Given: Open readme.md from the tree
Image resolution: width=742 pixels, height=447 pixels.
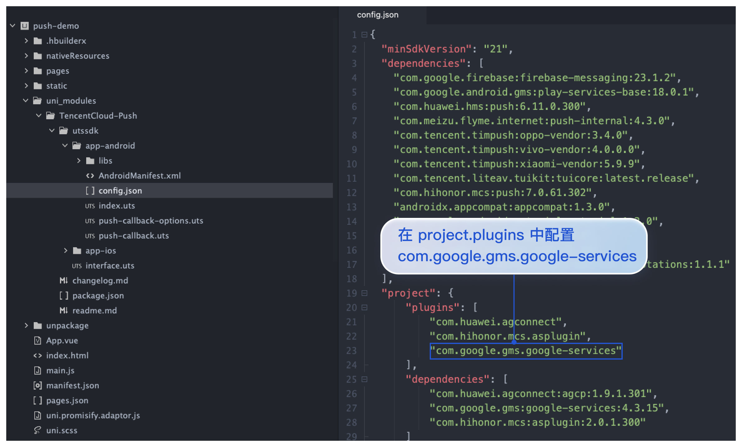Looking at the screenshot, I should (95, 311).
